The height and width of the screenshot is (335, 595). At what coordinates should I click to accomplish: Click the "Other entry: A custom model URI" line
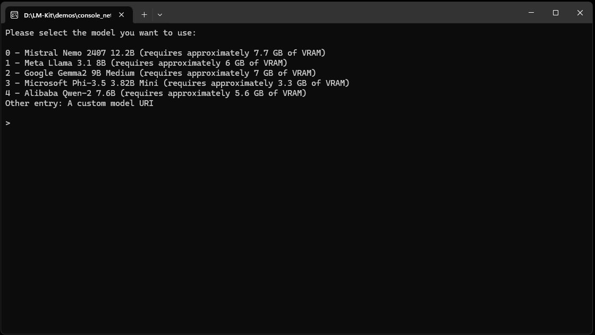click(79, 103)
